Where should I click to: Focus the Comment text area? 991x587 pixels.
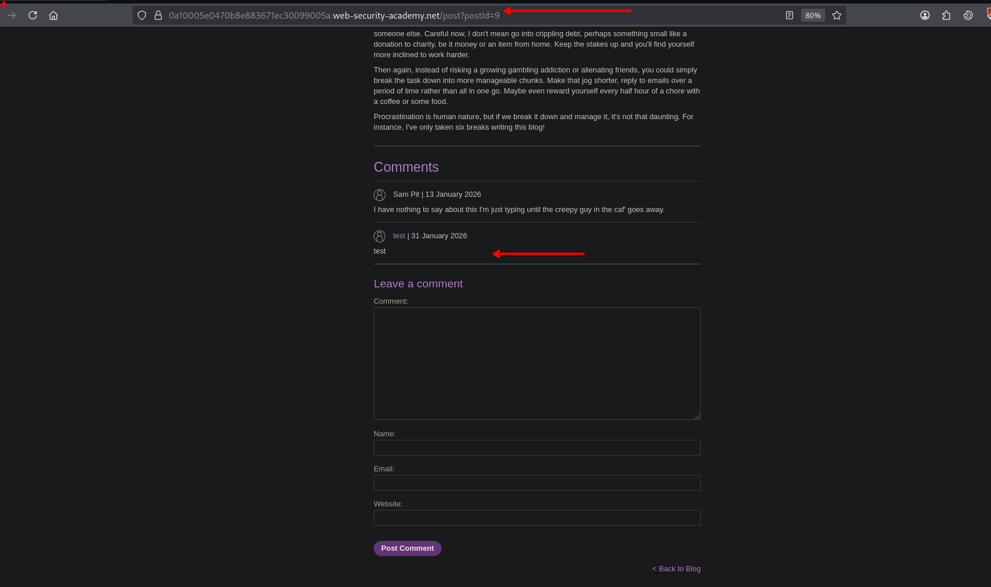[x=537, y=363]
